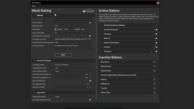The width and height of the screenshot is (194, 109).
Task: Adjust the Outwards Ray length slider
Action: (x=72, y=74)
